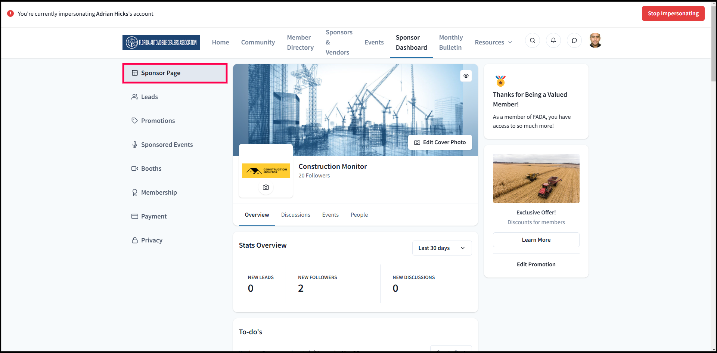717x353 pixels.
Task: Click the New Discussions stat value
Action: click(395, 288)
